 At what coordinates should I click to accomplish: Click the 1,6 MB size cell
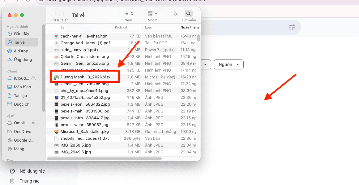[x=134, y=77]
